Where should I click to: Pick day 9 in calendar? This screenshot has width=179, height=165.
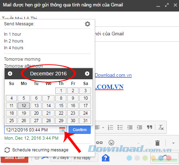point(73,98)
